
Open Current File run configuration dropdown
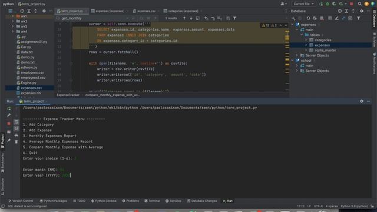pyautogui.click(x=304, y=4)
